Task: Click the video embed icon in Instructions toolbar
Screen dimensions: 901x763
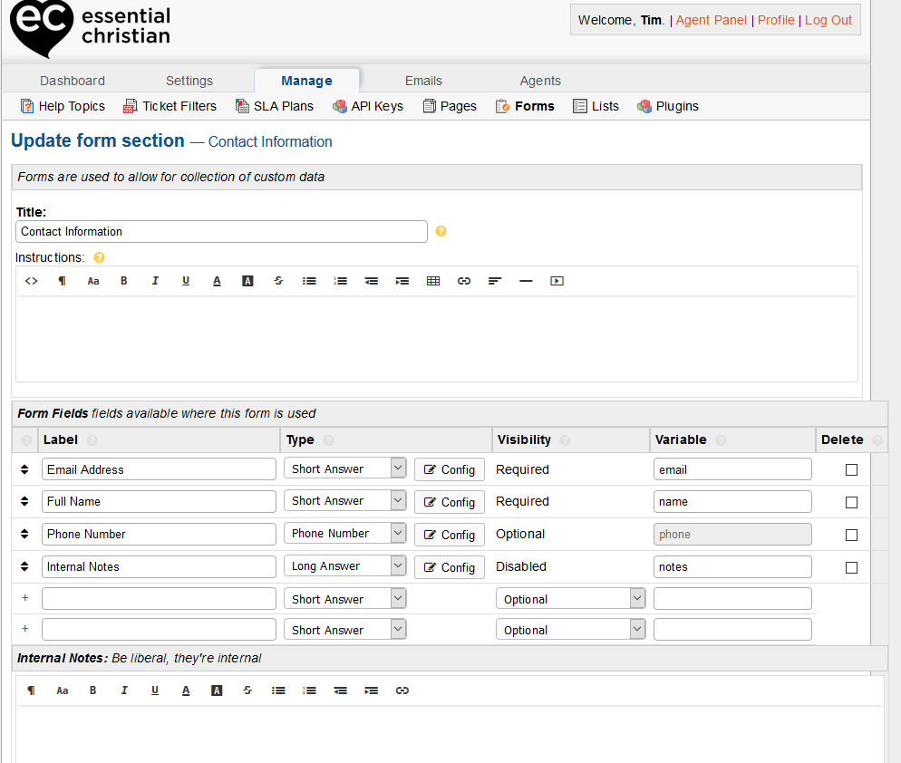Action: pos(557,281)
